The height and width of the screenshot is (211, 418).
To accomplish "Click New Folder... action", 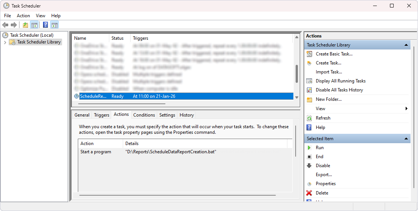I will click(x=329, y=99).
